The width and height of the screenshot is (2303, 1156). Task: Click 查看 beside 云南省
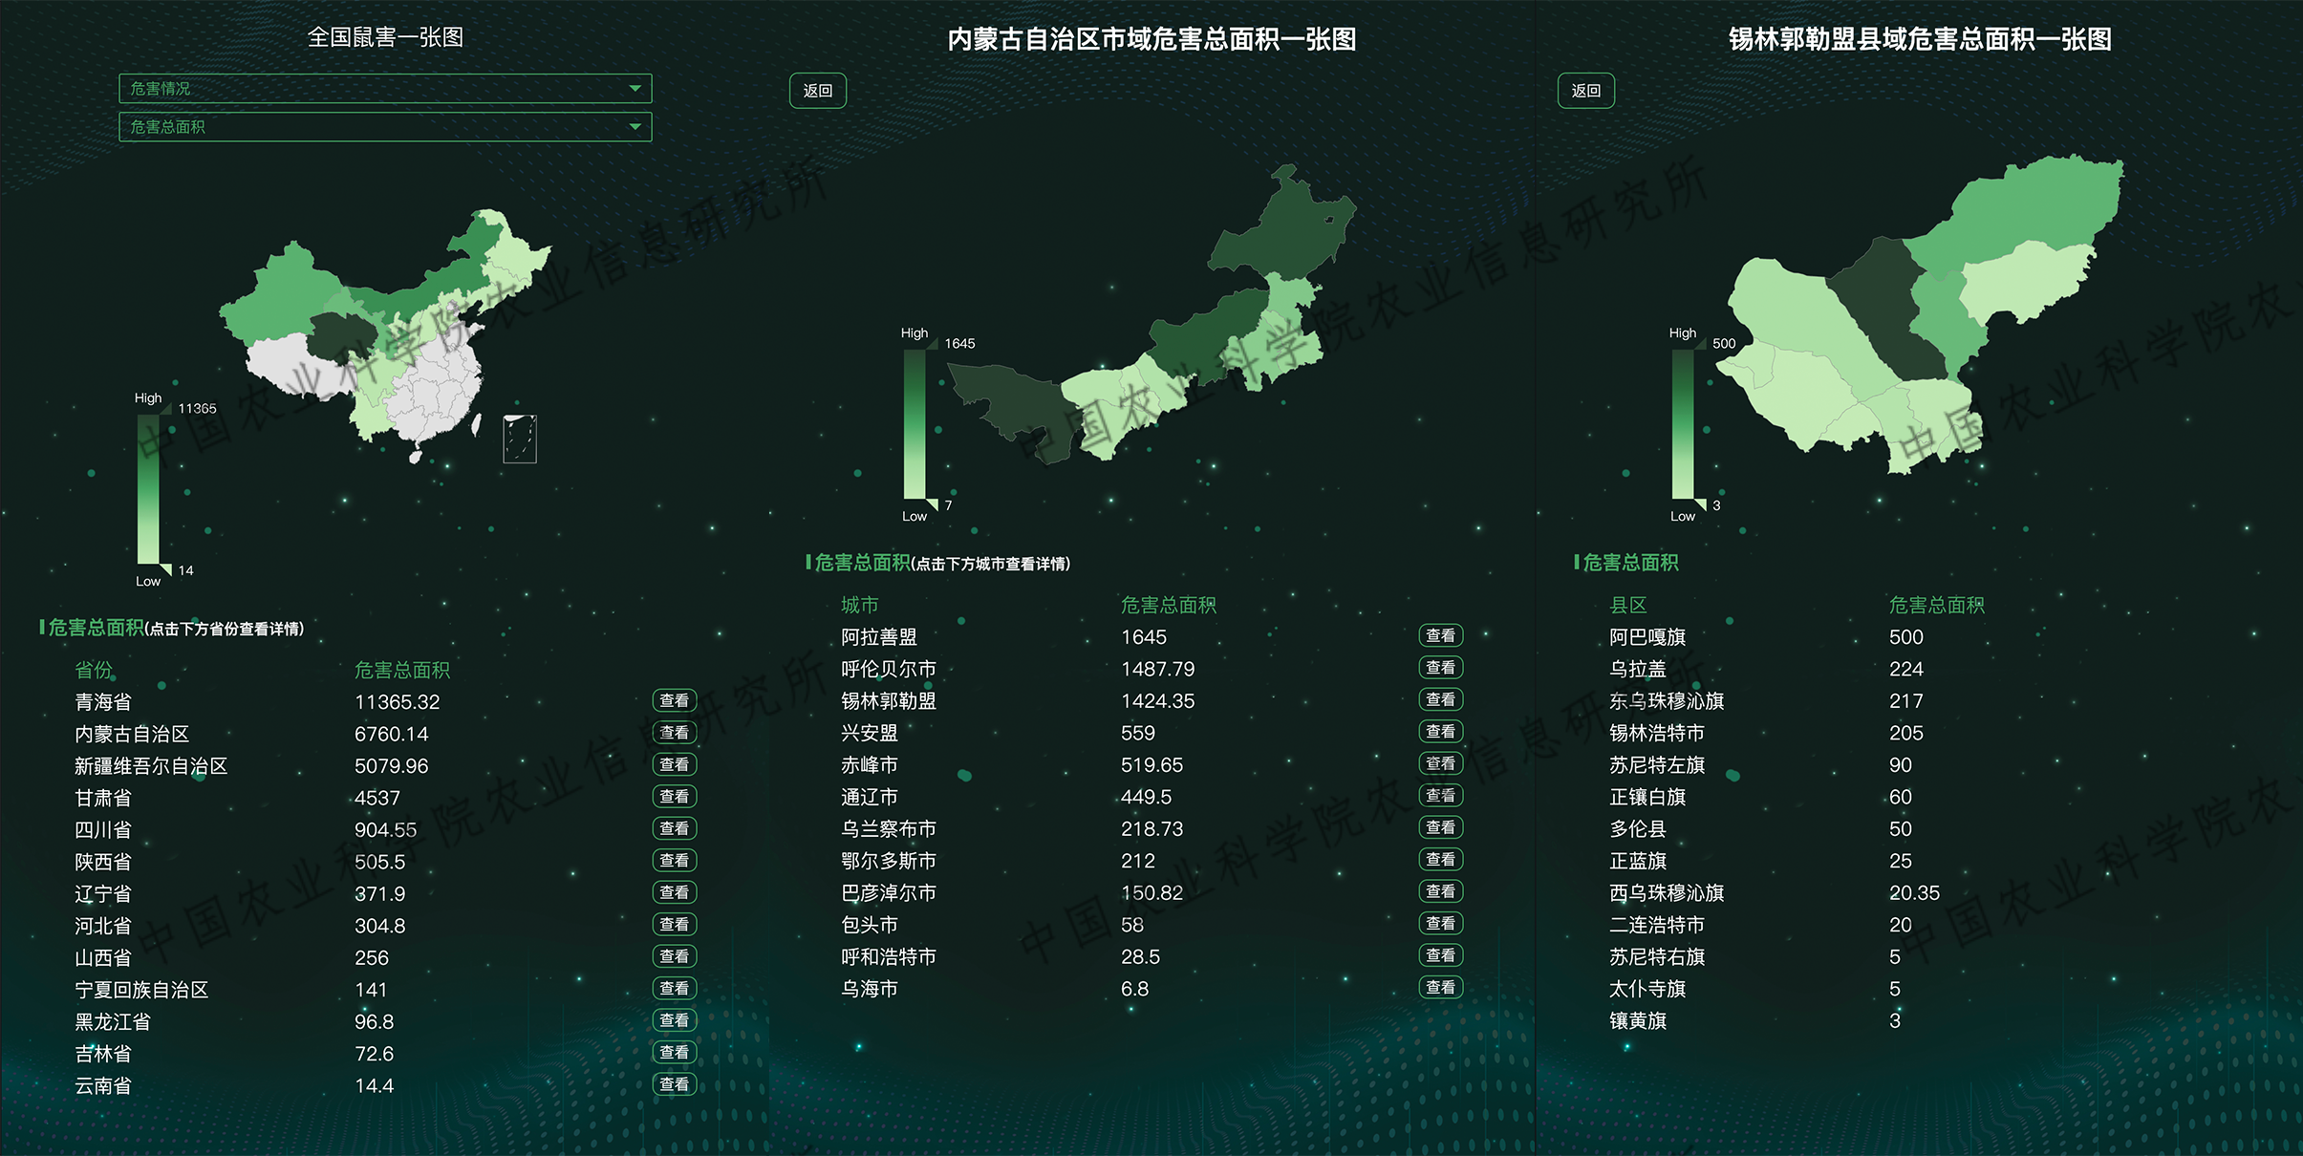674,1084
